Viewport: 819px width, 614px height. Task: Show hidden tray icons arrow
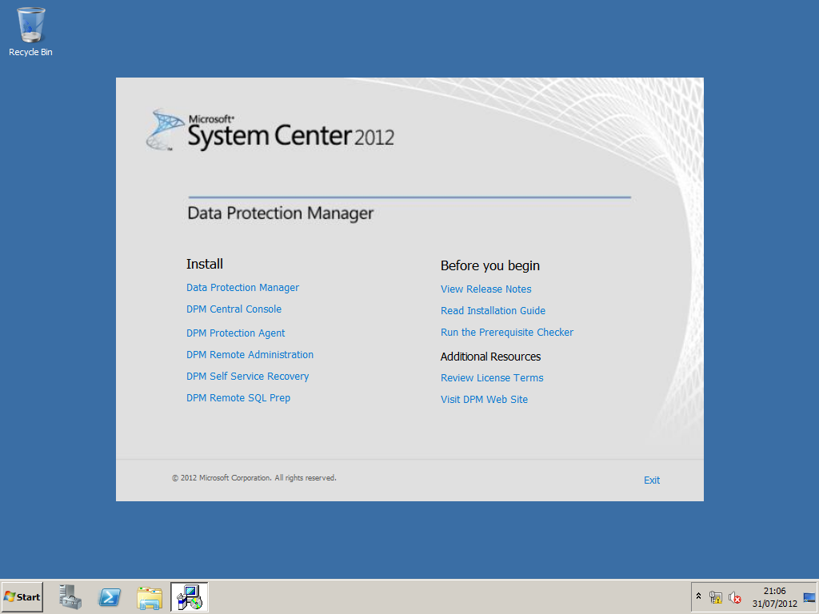tap(698, 596)
